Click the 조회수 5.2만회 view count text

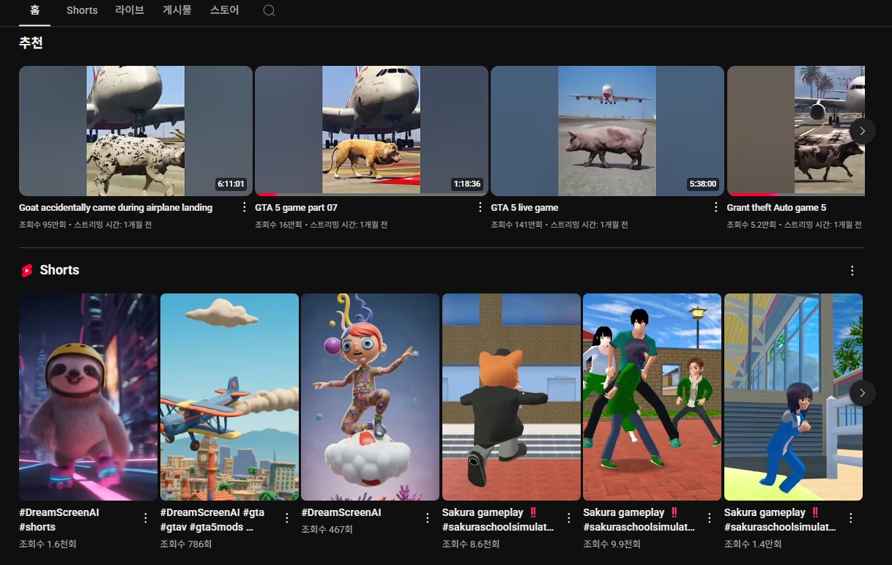point(751,225)
